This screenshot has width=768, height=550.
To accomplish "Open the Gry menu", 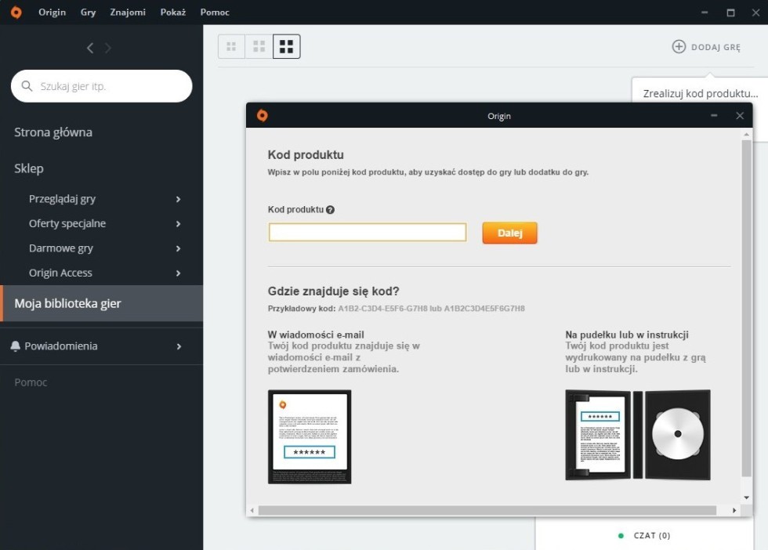I will click(x=88, y=13).
